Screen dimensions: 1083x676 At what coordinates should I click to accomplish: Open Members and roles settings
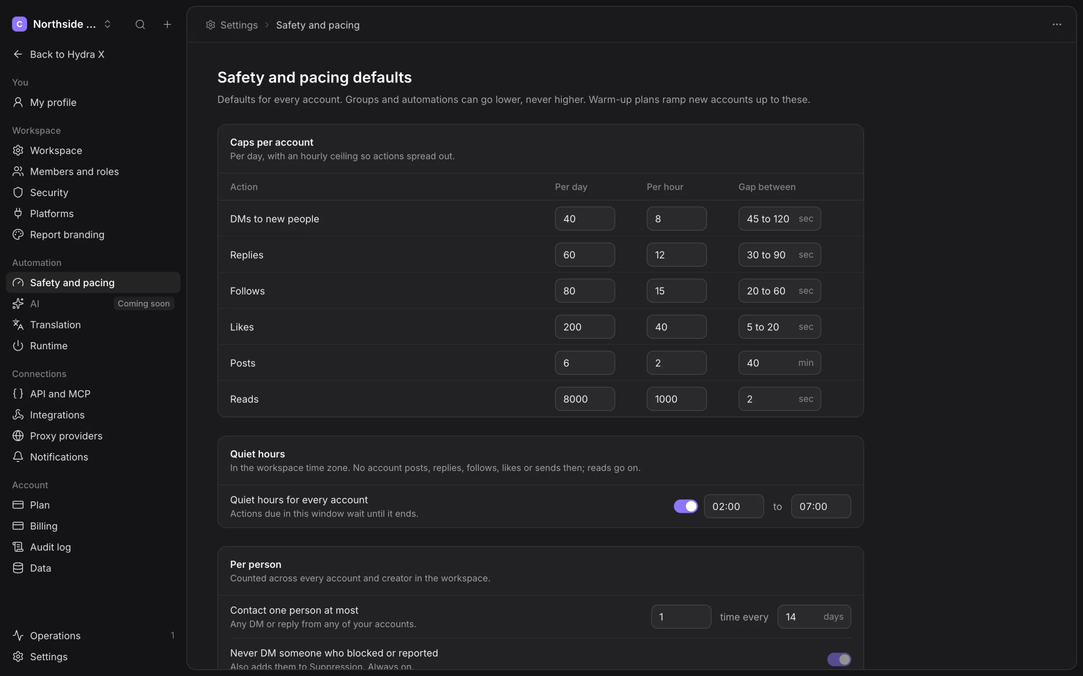point(93,171)
